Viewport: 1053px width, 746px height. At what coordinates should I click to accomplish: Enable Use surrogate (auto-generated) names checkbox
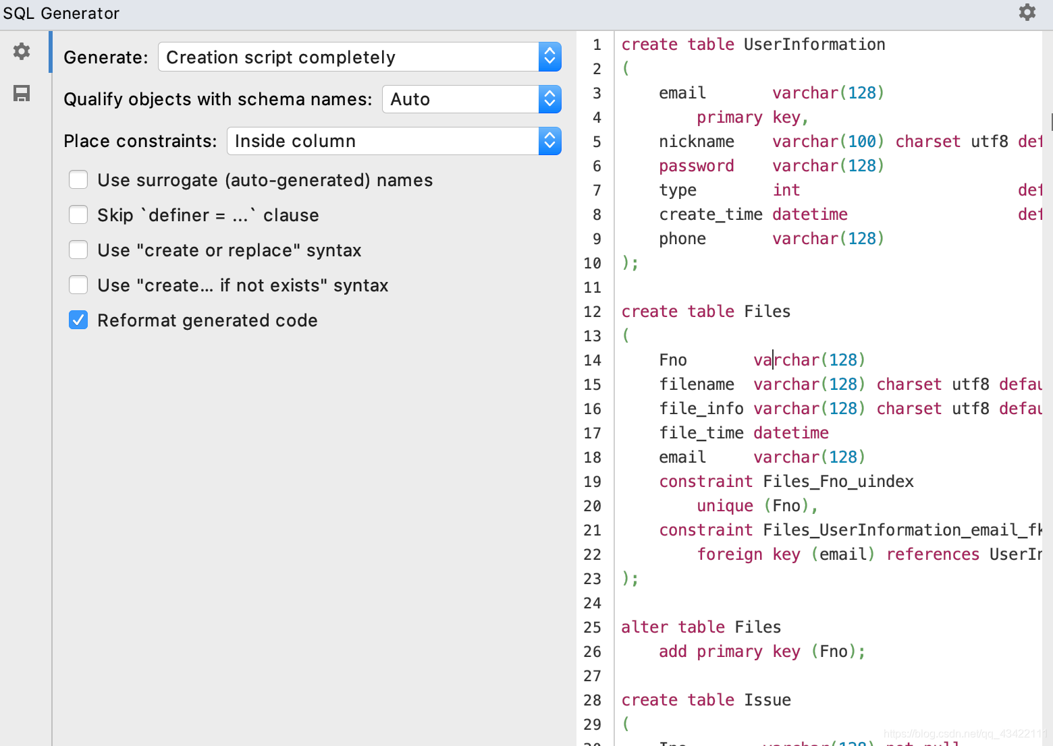pyautogui.click(x=78, y=180)
